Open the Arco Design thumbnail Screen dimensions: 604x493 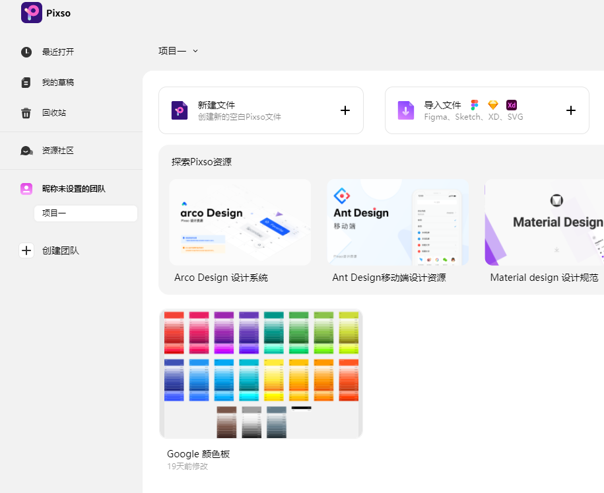click(240, 222)
